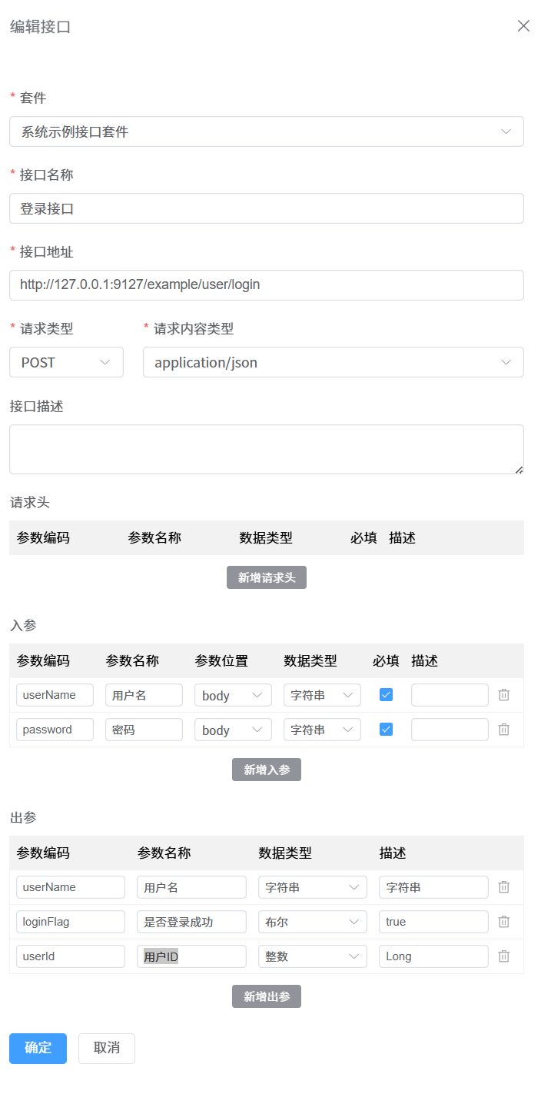Open parameter position dropdown for userName row

[233, 695]
